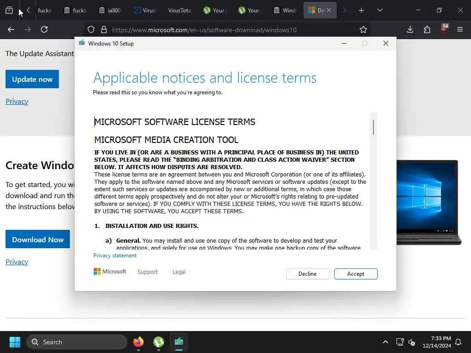Decline the license terms

pyautogui.click(x=307, y=274)
